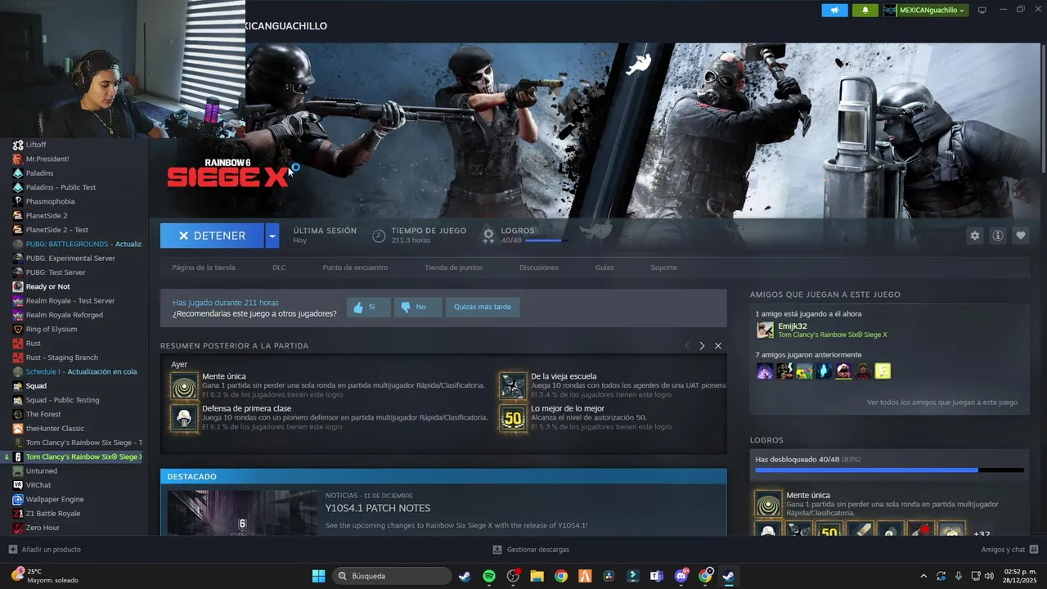Click Mente única achievement icon in summary
Image resolution: width=1047 pixels, height=589 pixels.
coord(184,385)
